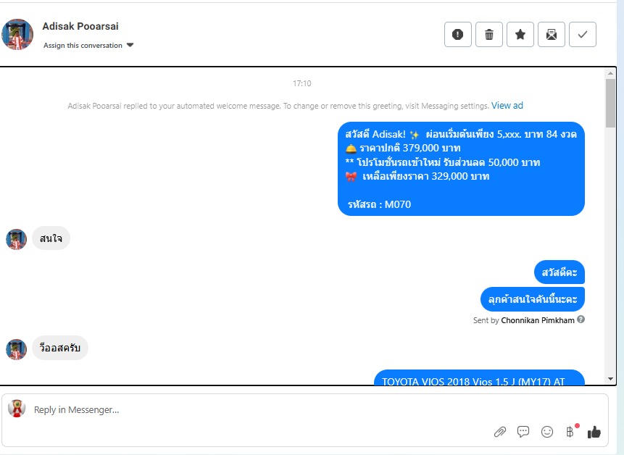This screenshot has height=455, width=624.
Task: Open the View ad link
Action: coord(507,105)
